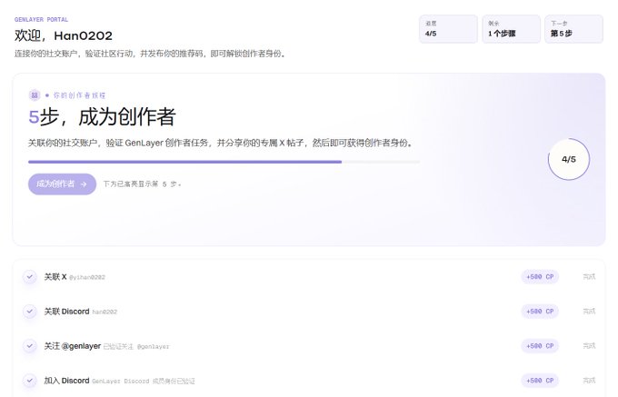
Task: Click the @yihan0202 X handle
Action: tap(87, 277)
